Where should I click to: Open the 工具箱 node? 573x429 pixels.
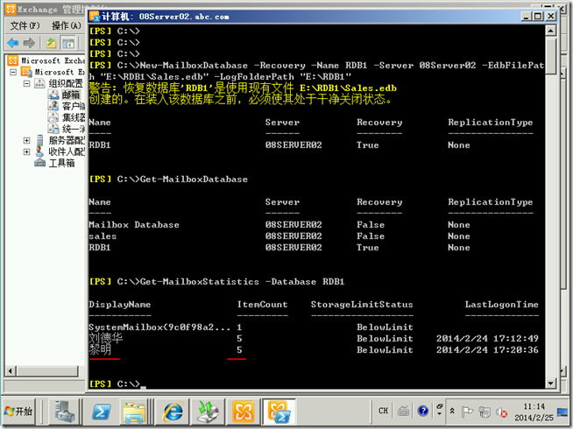pos(61,163)
